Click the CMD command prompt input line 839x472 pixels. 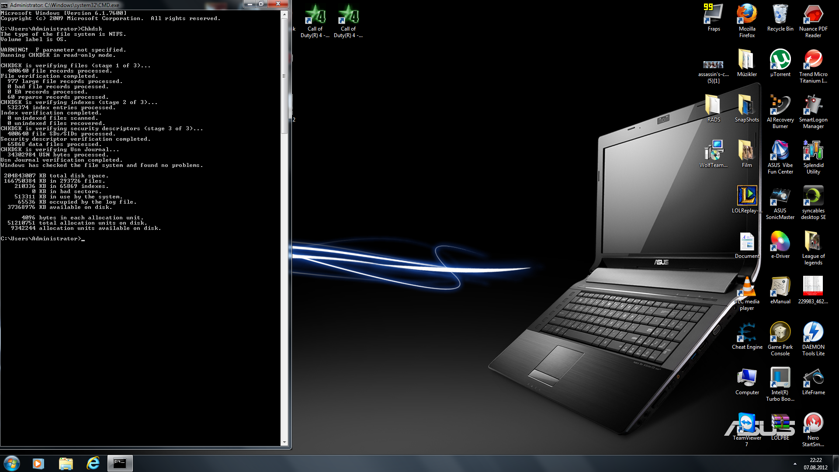43,239
